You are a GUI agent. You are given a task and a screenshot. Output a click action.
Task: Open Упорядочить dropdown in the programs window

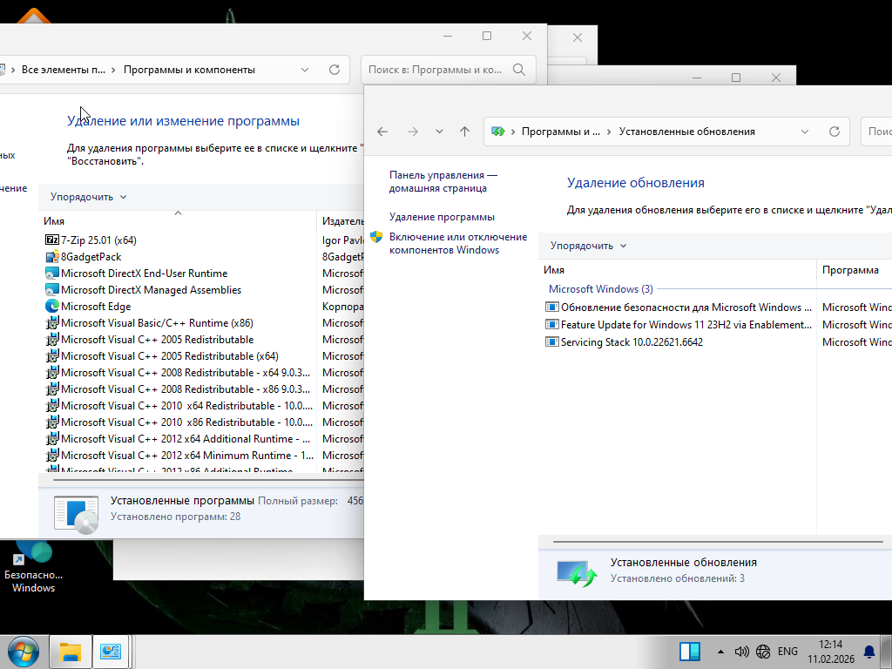tap(89, 197)
